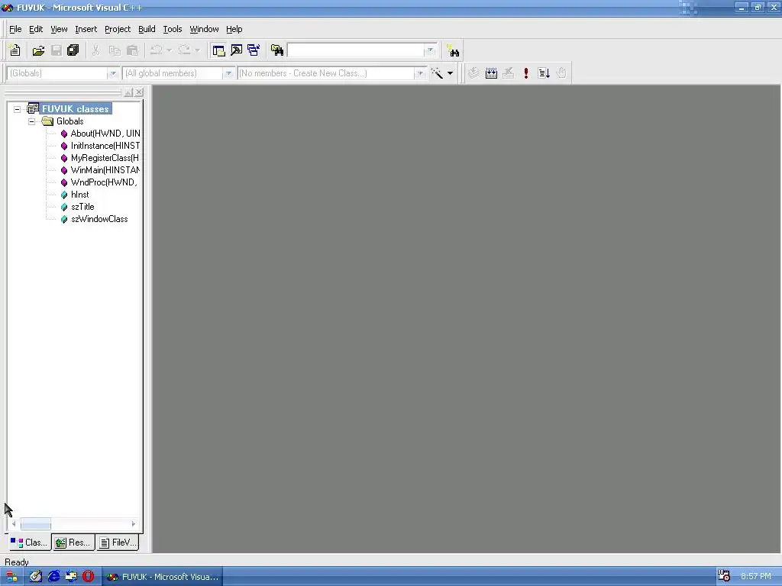Click FUVUK - Microsoft Visual taskbar button
This screenshot has width=782, height=586.
click(x=163, y=577)
